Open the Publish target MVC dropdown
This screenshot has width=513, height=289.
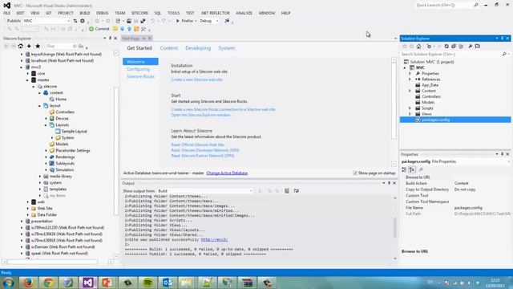coord(47,21)
